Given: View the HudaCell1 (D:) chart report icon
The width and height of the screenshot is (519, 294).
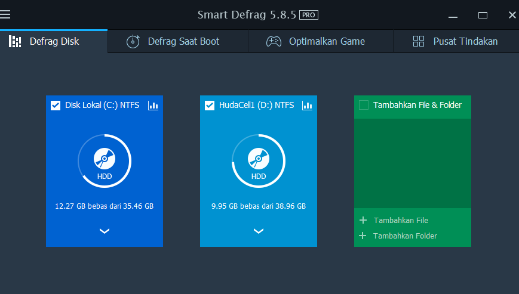Looking at the screenshot, I should click(x=307, y=106).
